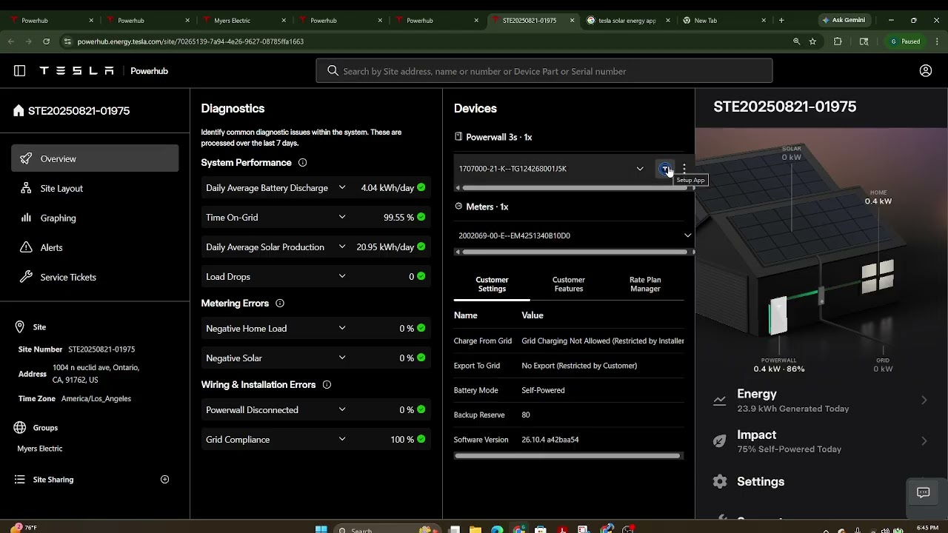Open the browser extensions puzzle icon
Viewport: 948px width, 533px height.
coord(838,41)
